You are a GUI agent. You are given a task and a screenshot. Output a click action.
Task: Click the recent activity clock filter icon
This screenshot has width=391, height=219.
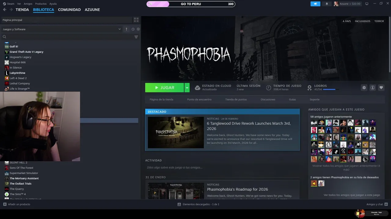click(133, 29)
